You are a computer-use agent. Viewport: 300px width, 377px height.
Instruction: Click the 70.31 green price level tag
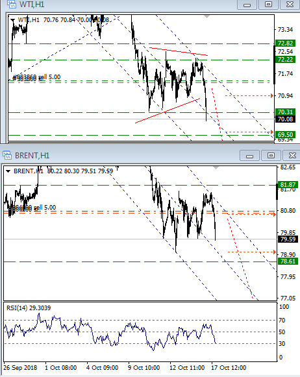click(285, 112)
